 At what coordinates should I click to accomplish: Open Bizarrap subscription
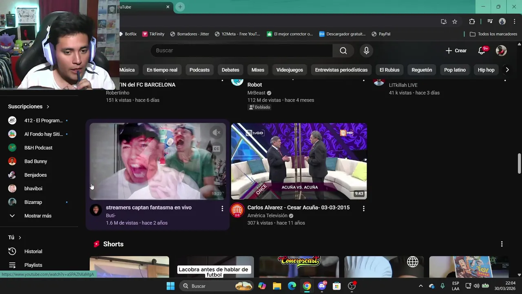click(x=39, y=202)
